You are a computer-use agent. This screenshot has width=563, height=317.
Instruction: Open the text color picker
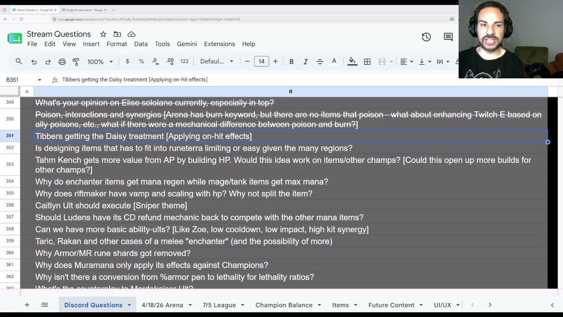click(x=334, y=62)
